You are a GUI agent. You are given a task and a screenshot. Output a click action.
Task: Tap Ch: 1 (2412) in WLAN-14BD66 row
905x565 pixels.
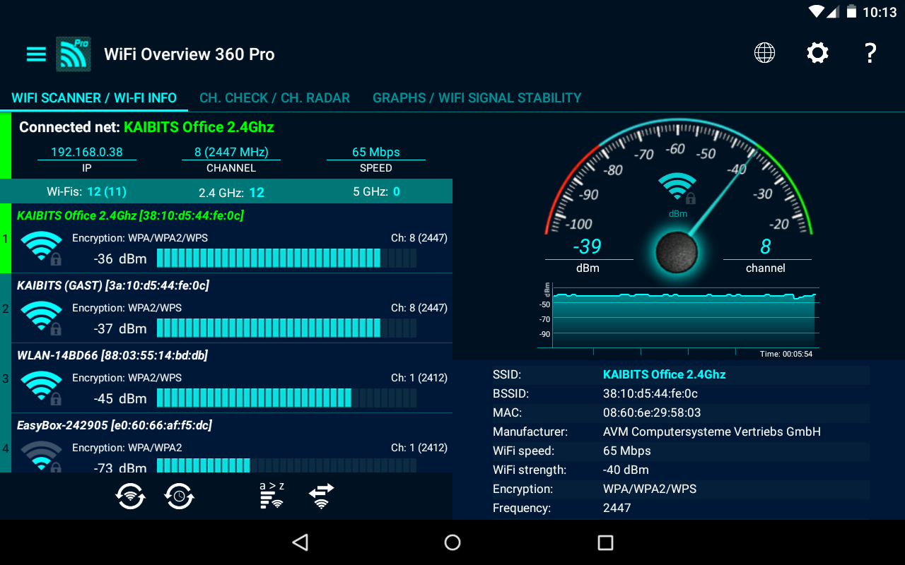[x=419, y=378]
